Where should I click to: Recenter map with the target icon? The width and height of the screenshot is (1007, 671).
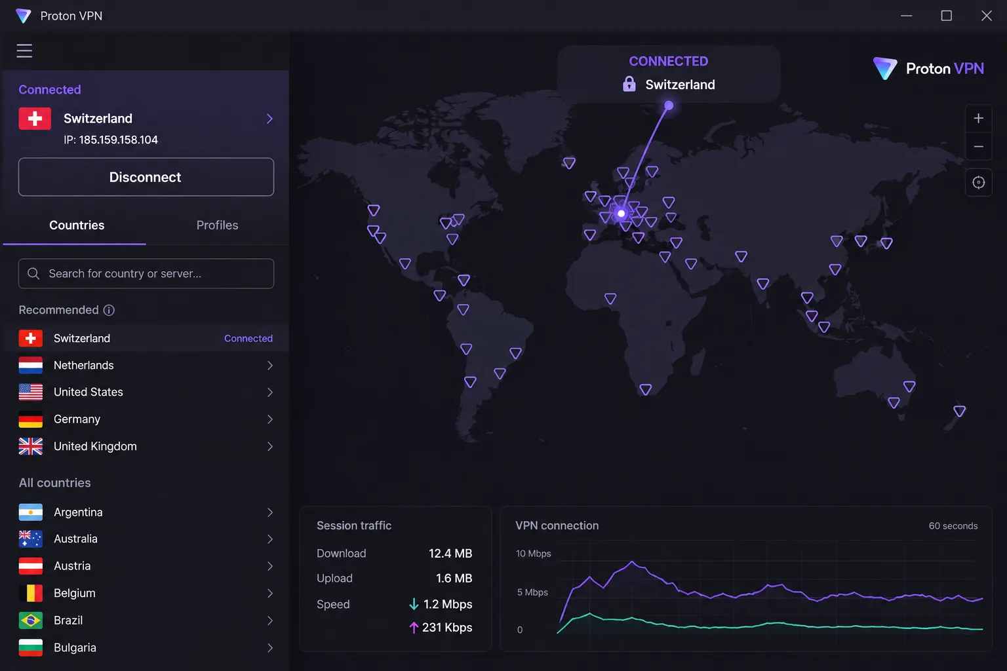pos(978,182)
